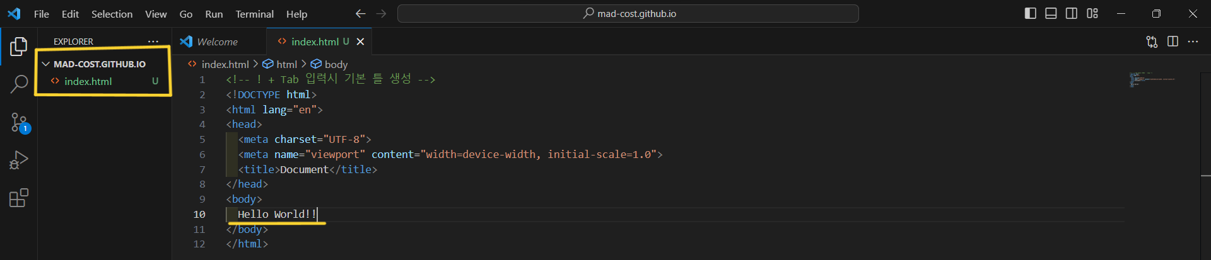Open editor More Actions ellipsis menu
This screenshot has height=260, width=1211.
1193,42
